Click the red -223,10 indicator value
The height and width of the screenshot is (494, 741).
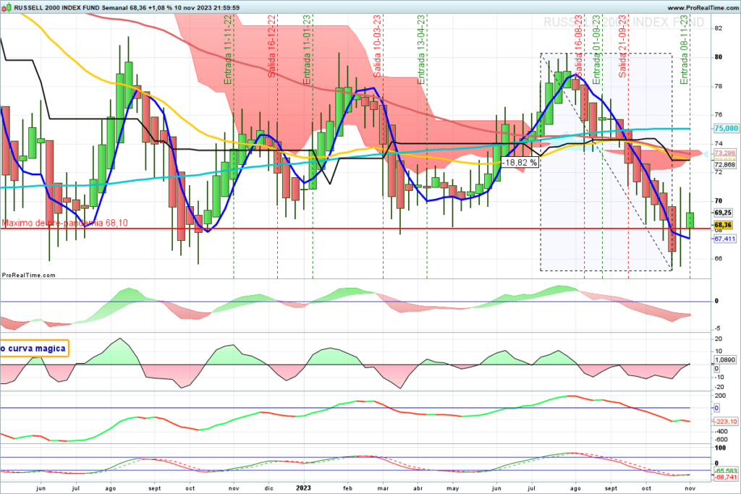click(x=726, y=421)
